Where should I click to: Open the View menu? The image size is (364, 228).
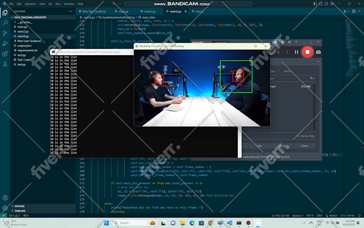tap(42, 4)
